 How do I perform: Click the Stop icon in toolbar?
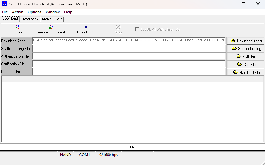(118, 27)
